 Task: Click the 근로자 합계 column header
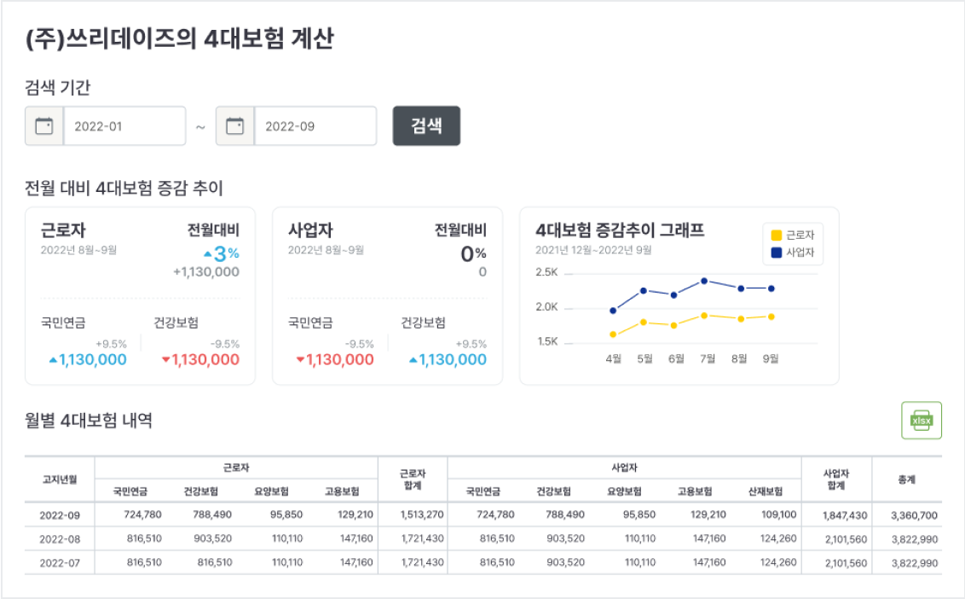point(413,480)
